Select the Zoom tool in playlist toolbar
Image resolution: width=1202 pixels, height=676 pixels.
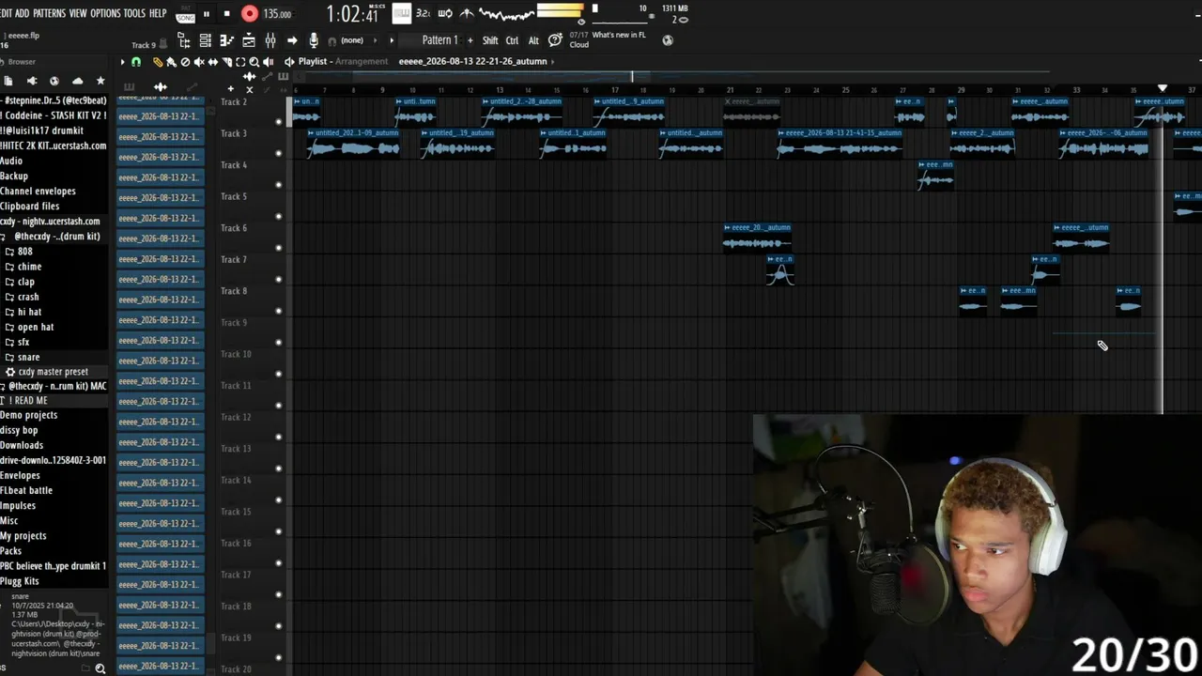(x=254, y=62)
